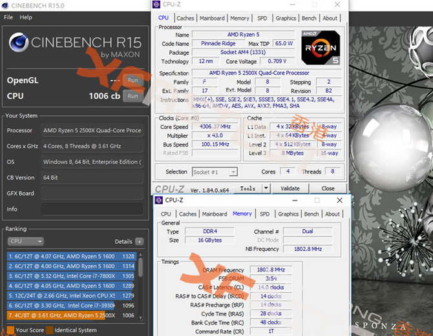The image size is (433, 336).
Task: Switch to Memory tab in upper CPU-Z
Action: point(240,18)
